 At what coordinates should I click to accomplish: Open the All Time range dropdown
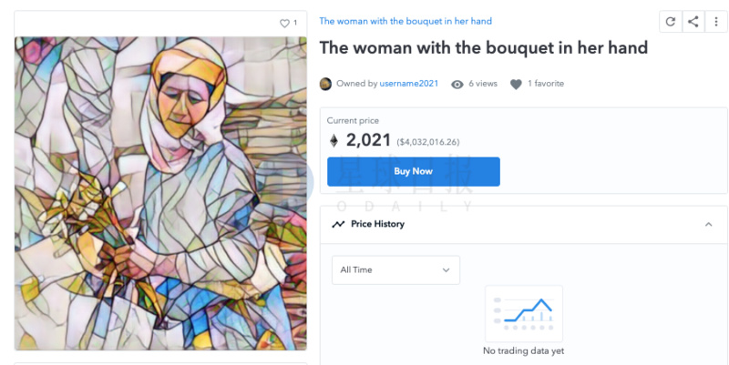395,269
